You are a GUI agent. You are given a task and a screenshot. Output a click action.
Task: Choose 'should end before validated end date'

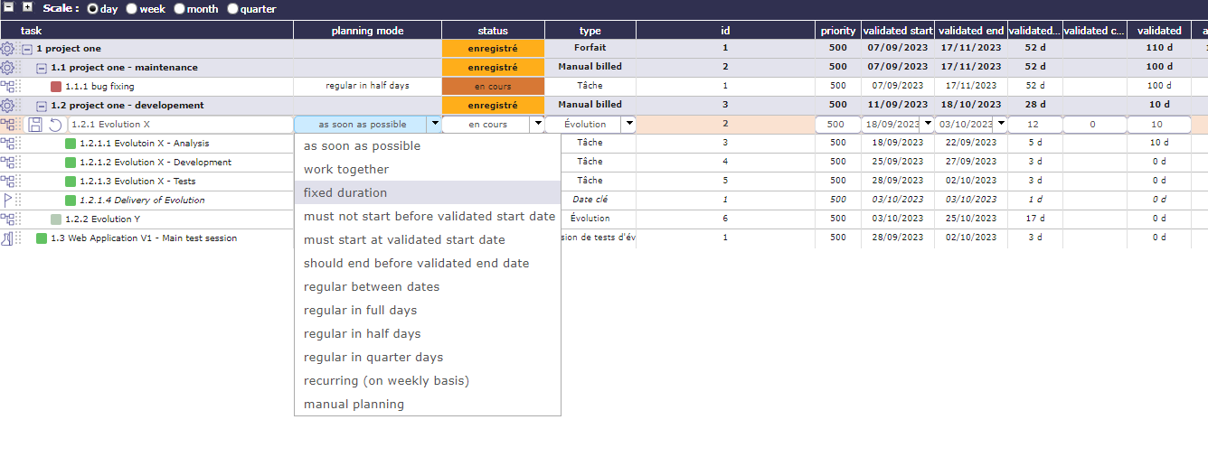click(428, 263)
